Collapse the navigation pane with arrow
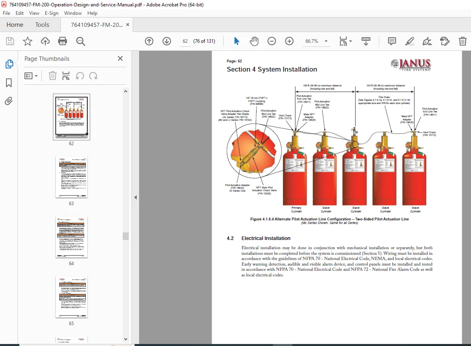The width and height of the screenshot is (471, 346). point(135,197)
